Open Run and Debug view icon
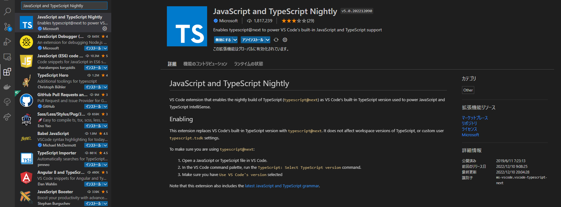The height and width of the screenshot is (207, 561). [7, 42]
